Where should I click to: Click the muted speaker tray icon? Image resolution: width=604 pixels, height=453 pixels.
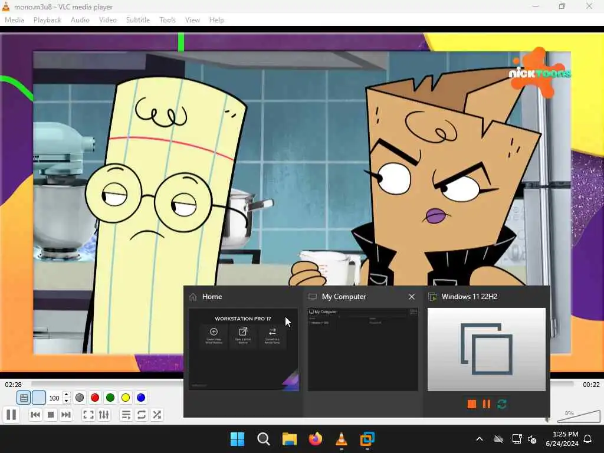[x=533, y=439]
